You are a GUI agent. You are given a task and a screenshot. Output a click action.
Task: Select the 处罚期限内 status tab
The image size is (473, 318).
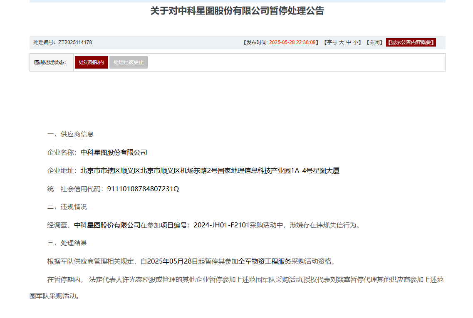(x=92, y=62)
